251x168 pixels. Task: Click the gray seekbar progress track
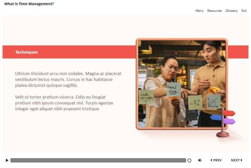[98, 160]
